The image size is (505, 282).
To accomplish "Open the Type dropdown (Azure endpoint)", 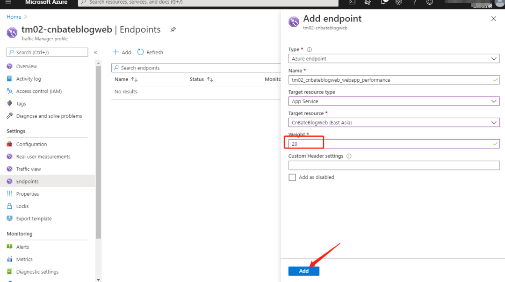I will [394, 58].
